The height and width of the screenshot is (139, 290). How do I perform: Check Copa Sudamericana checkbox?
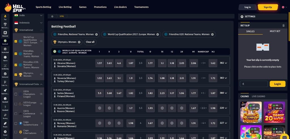coord(16,123)
